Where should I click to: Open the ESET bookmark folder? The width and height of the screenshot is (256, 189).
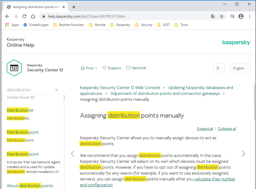[x=163, y=25]
